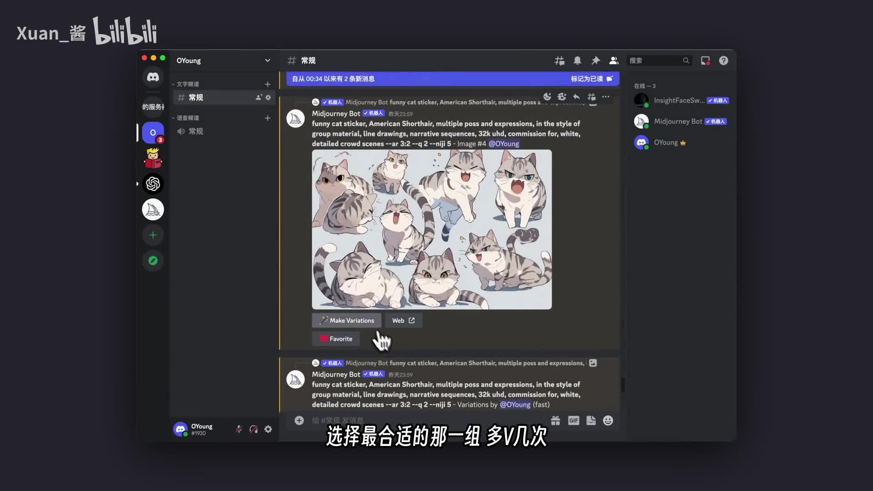Expand the OYoung server dropdown menu
This screenshot has height=491, width=873.
pyautogui.click(x=267, y=60)
